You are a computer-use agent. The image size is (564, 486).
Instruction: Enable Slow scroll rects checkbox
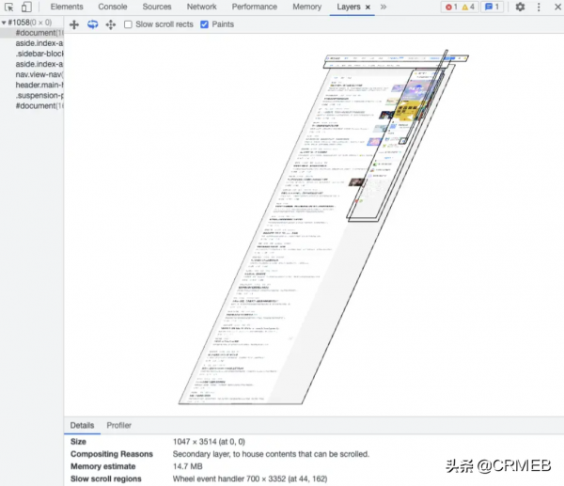[129, 24]
